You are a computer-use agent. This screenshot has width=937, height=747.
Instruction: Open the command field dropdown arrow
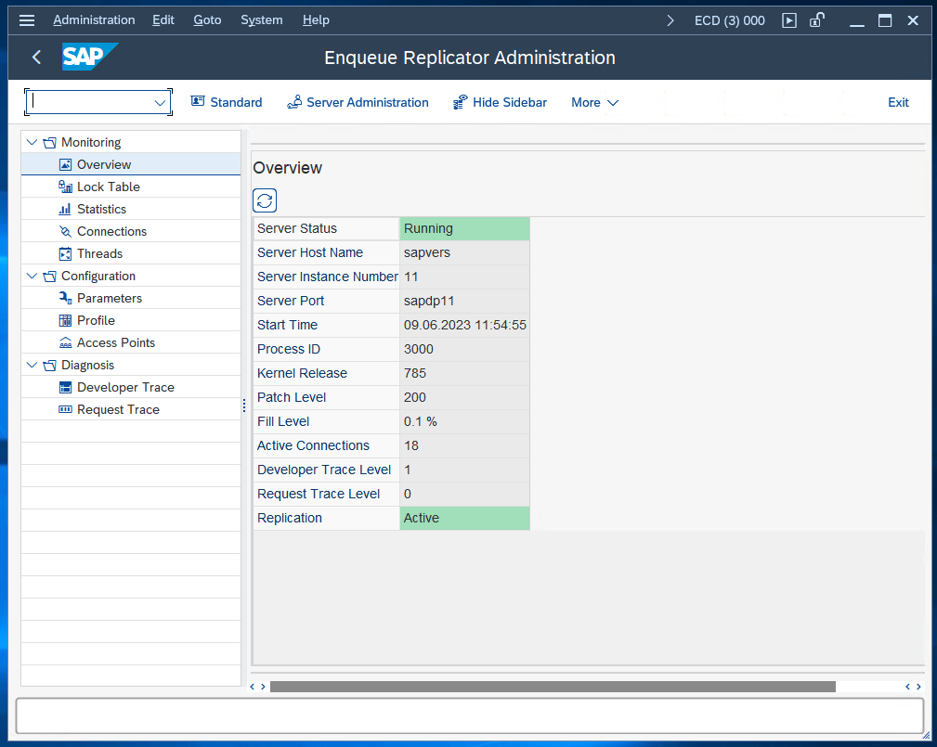160,103
